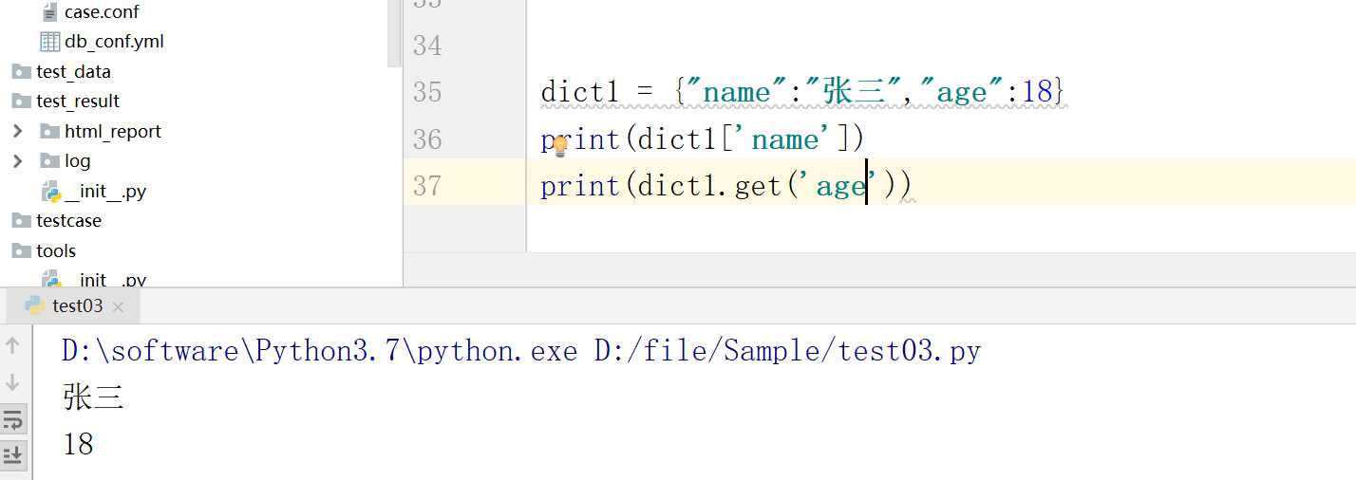Click the Python icon on test03 tab
The image size is (1356, 480).
click(x=34, y=305)
